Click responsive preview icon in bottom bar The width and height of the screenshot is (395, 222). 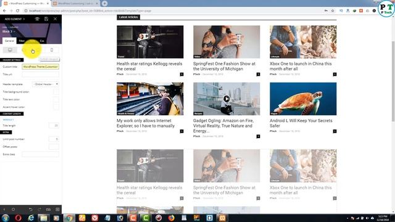click(x=48, y=210)
